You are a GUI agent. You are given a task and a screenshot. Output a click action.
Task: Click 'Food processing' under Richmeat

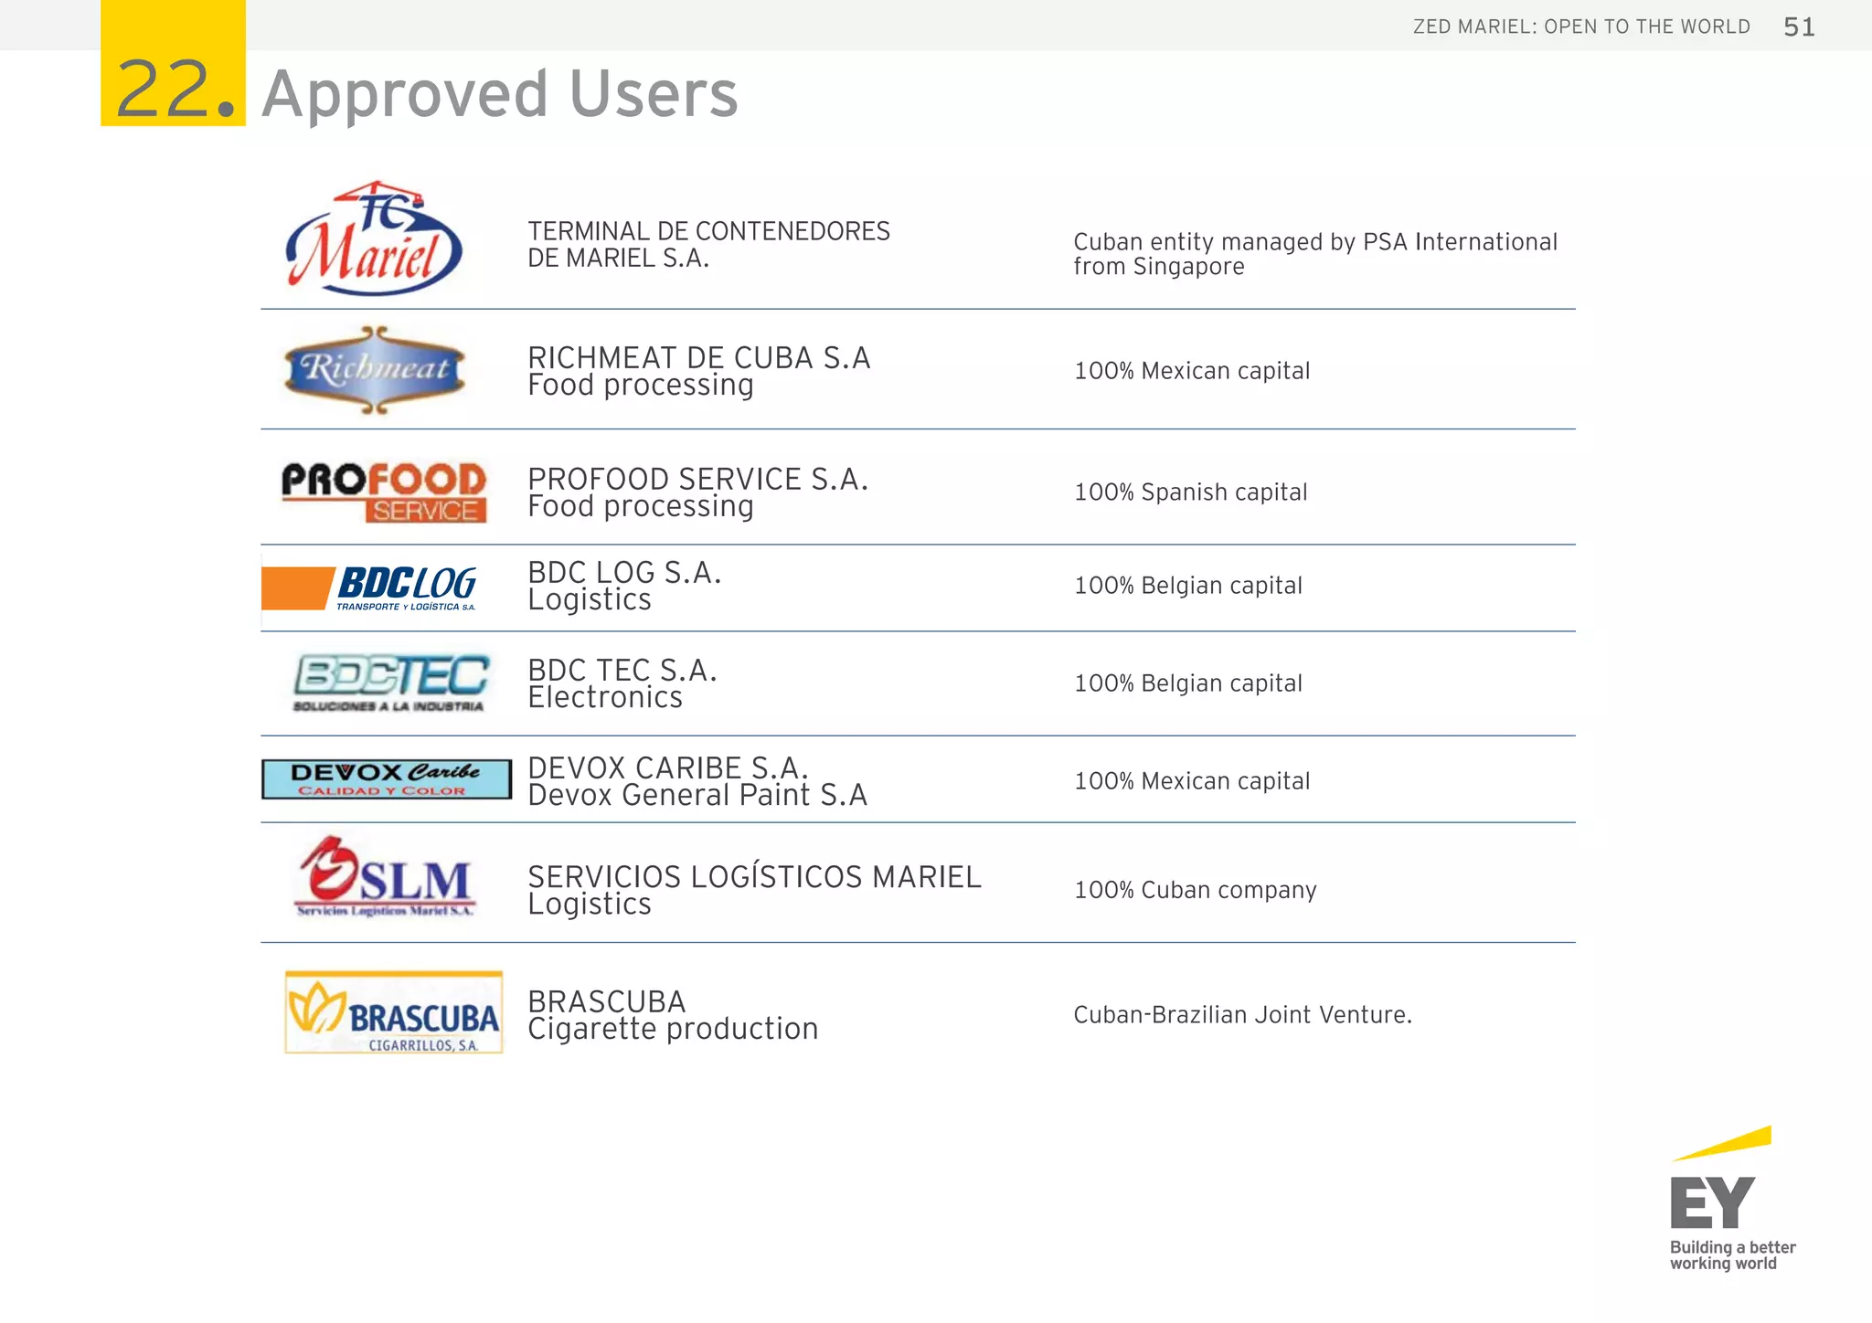[641, 386]
